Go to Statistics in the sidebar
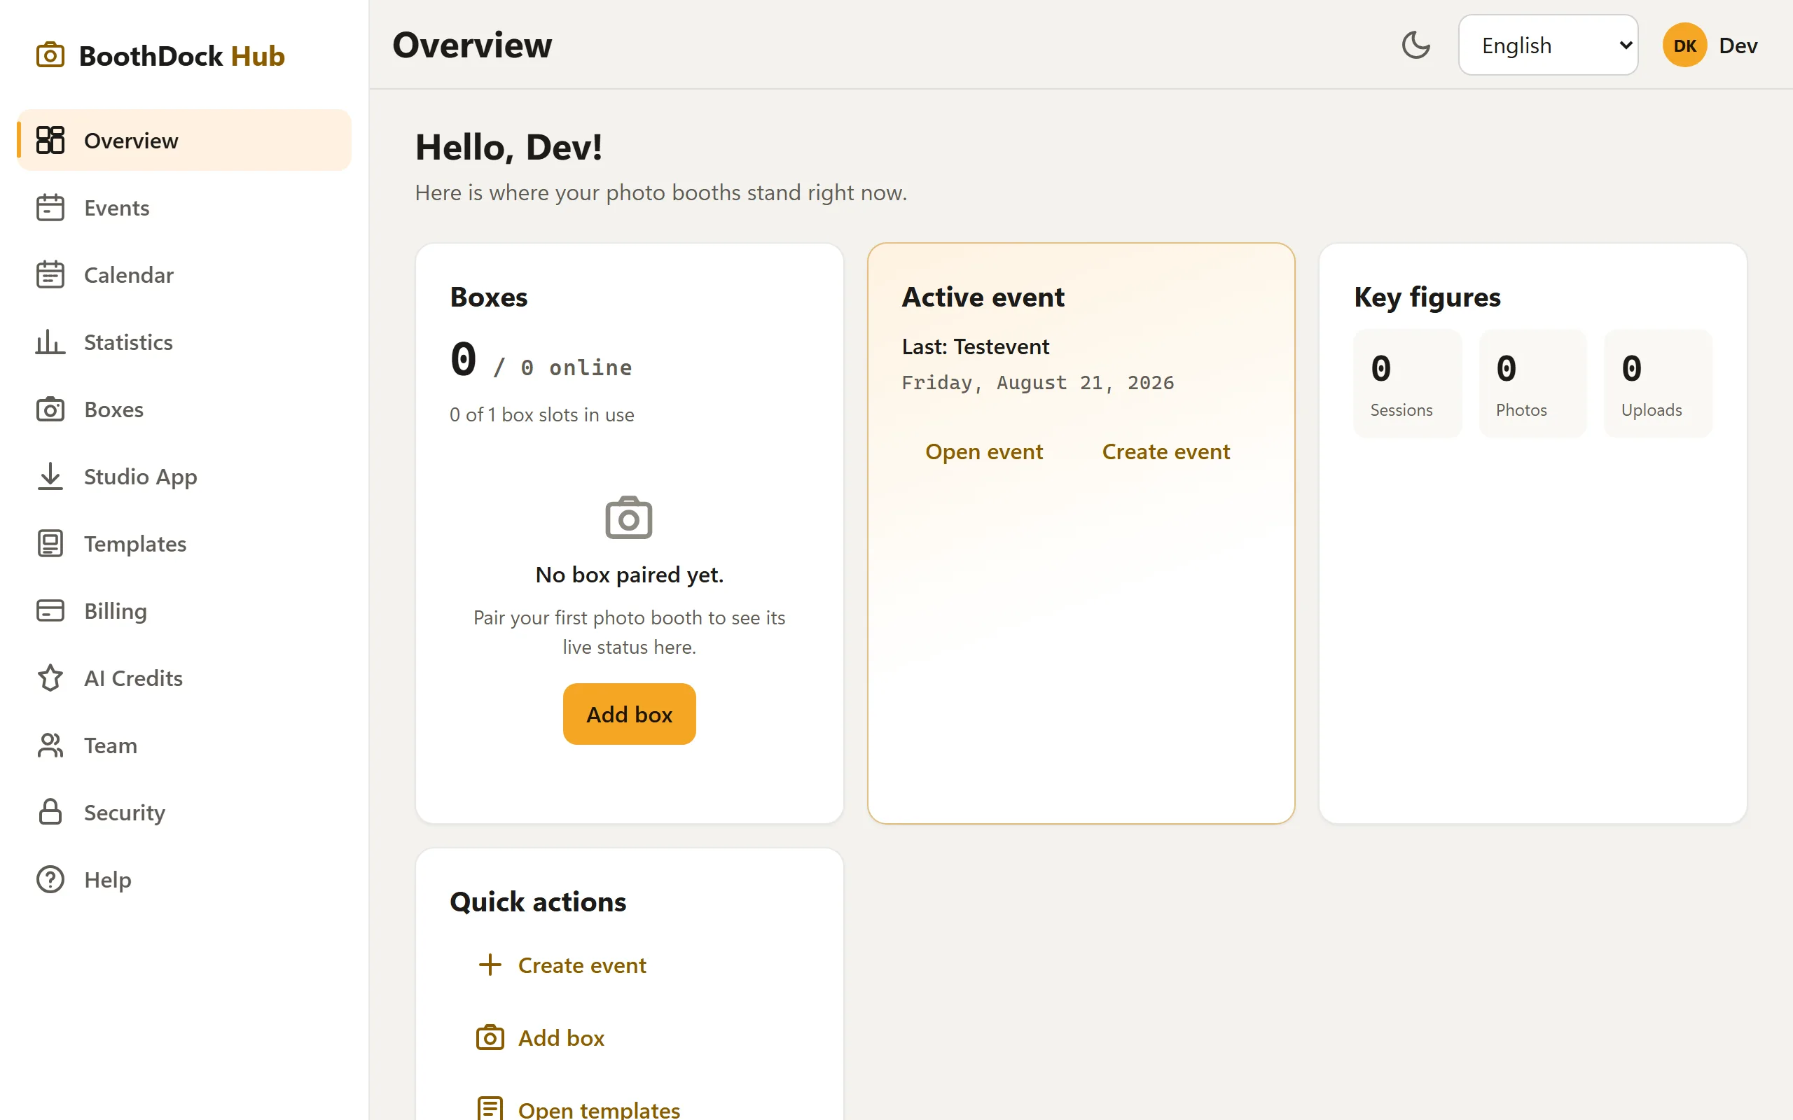 [184, 342]
